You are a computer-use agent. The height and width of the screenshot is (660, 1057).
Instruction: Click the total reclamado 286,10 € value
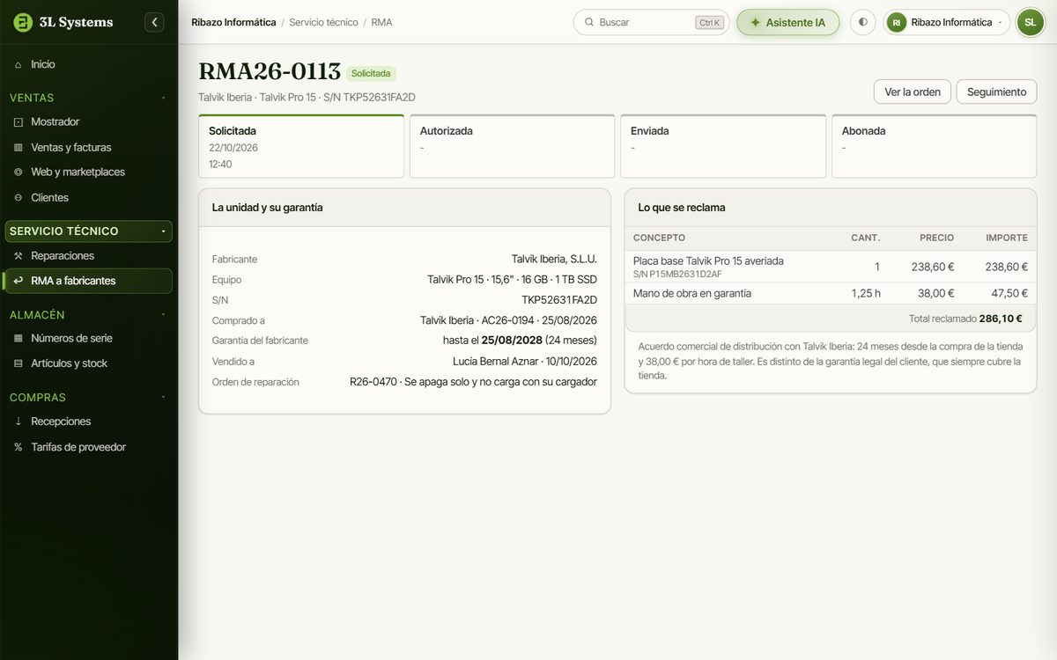(x=1001, y=319)
